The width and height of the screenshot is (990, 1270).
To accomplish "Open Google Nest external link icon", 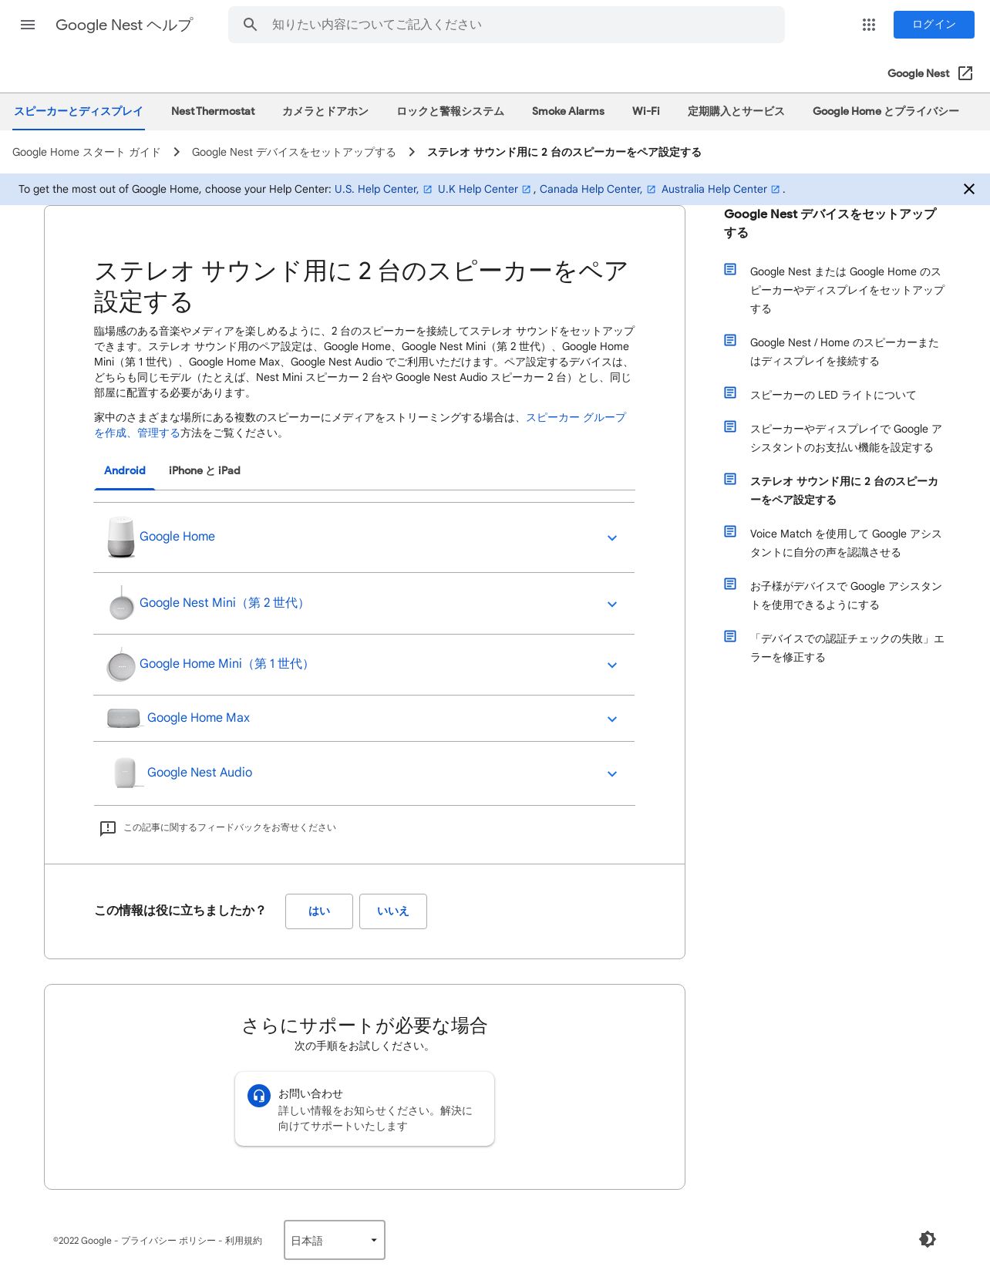I will coord(965,73).
